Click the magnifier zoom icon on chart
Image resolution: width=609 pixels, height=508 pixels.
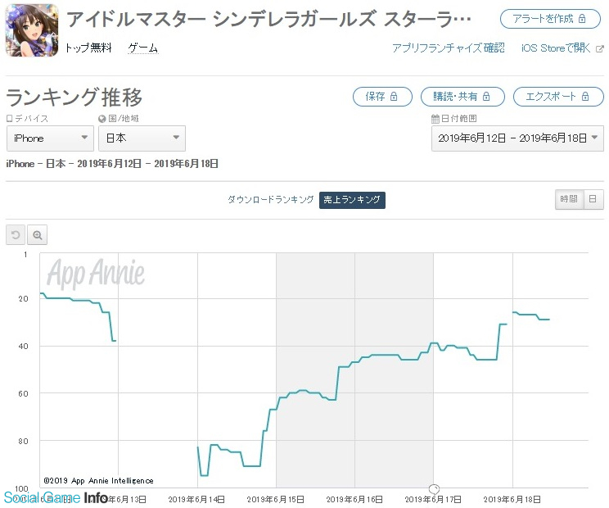(x=38, y=236)
